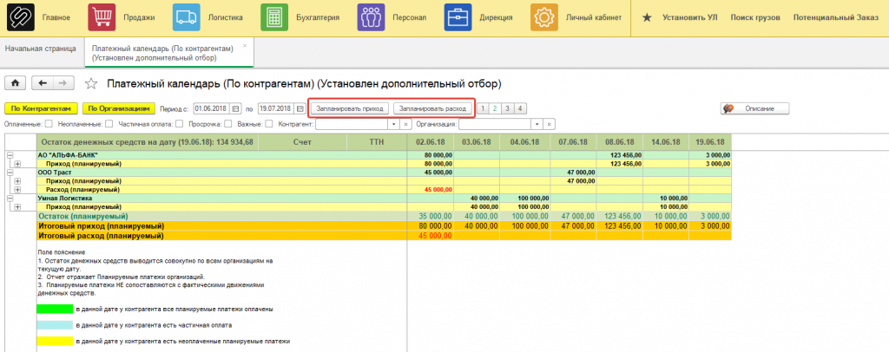
Task: Open calendar picker for end date 19.07.2018
Action: 300,108
